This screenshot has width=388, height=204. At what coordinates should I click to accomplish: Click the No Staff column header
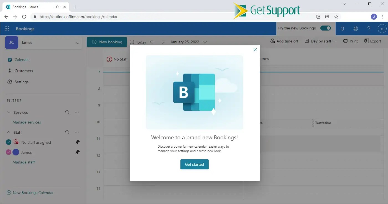117,59
